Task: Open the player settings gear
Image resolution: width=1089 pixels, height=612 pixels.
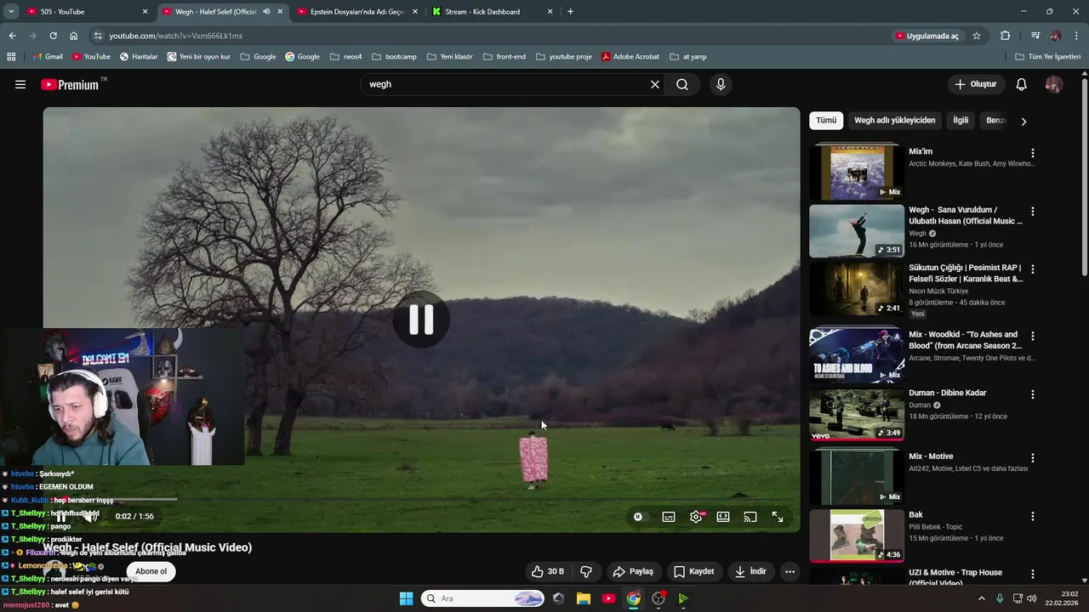Action: click(x=696, y=517)
